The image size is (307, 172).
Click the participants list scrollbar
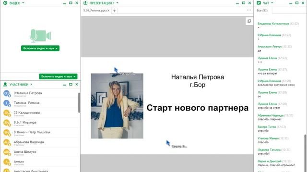point(79,103)
